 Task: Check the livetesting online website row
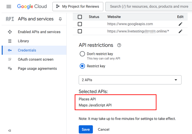click(x=80, y=31)
